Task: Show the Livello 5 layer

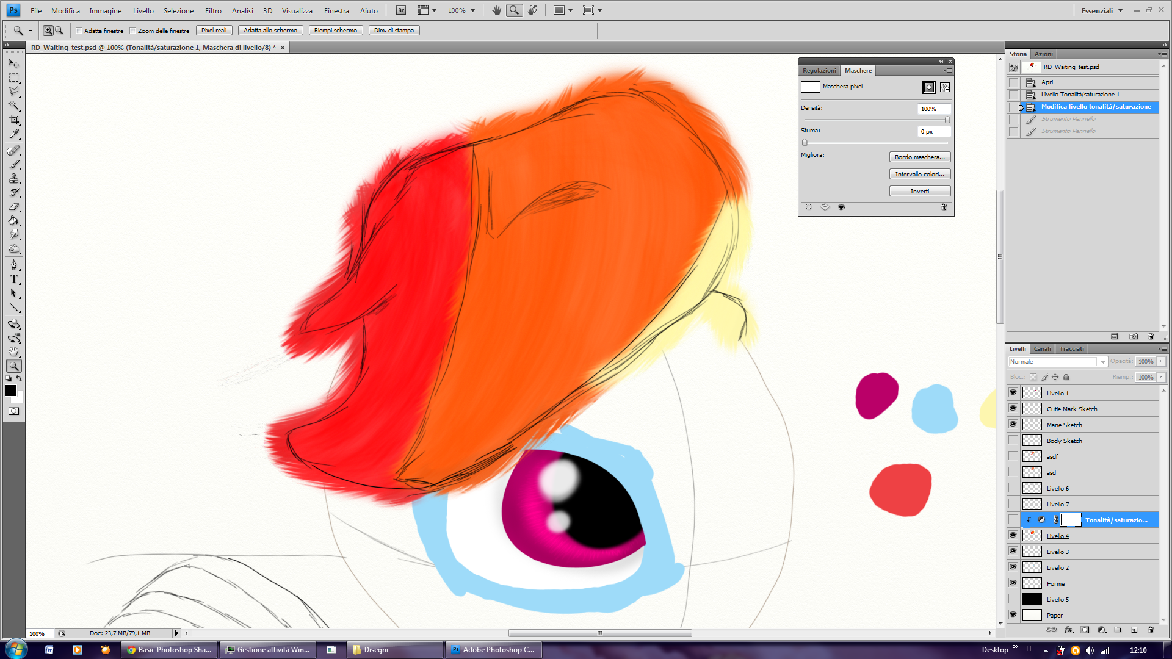Action: [1013, 599]
